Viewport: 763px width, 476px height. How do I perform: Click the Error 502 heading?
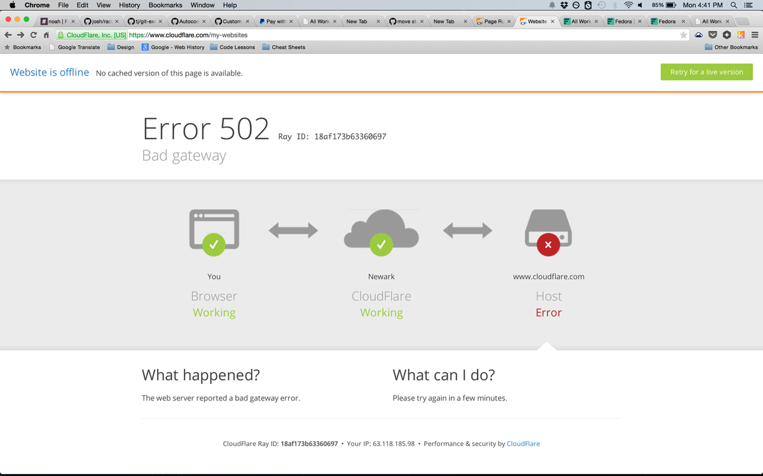click(206, 129)
